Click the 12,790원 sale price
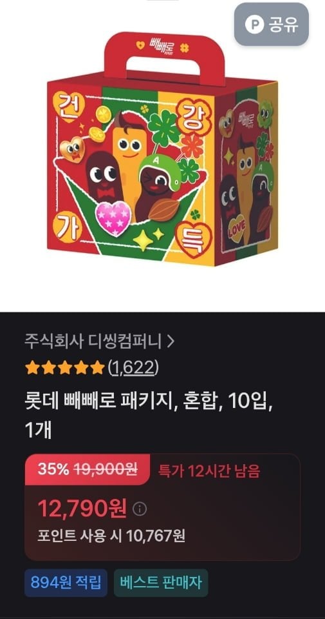325x619 pixels. [82, 509]
